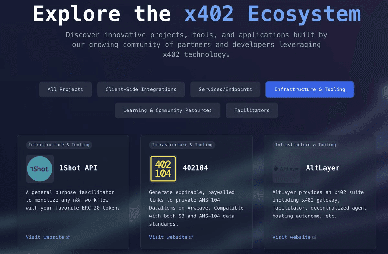Click the Infrastructure & Tooling badge on 1Shot card

[59, 145]
